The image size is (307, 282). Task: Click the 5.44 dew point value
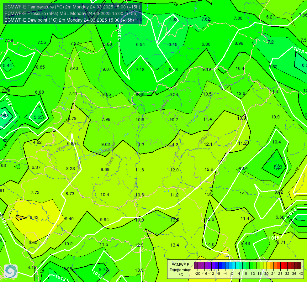8,65
